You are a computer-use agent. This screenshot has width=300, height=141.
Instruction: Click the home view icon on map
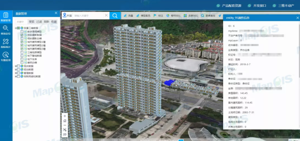click(65, 121)
